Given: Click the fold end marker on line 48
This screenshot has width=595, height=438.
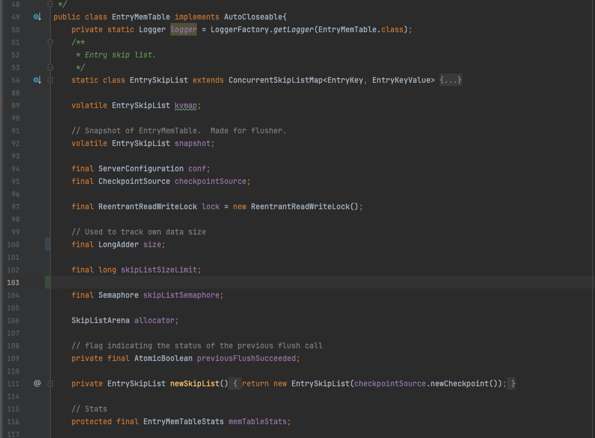Looking at the screenshot, I should [50, 4].
